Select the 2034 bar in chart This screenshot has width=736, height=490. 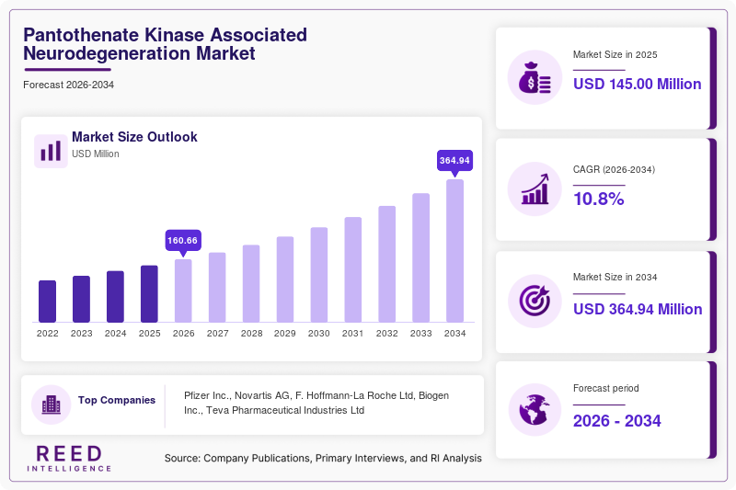(x=454, y=251)
